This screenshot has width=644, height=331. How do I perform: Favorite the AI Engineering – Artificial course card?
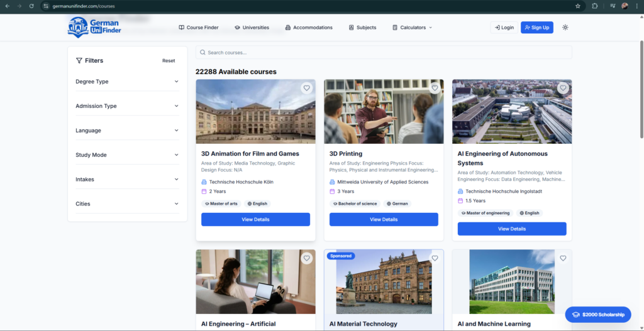(306, 258)
